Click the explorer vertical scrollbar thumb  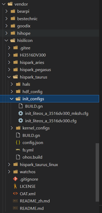point(97,172)
